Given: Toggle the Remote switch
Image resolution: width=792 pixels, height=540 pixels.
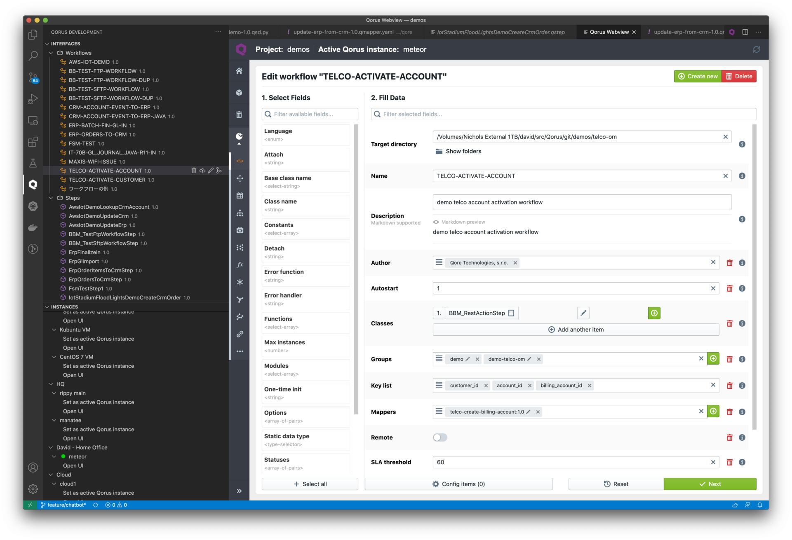Looking at the screenshot, I should pos(440,437).
